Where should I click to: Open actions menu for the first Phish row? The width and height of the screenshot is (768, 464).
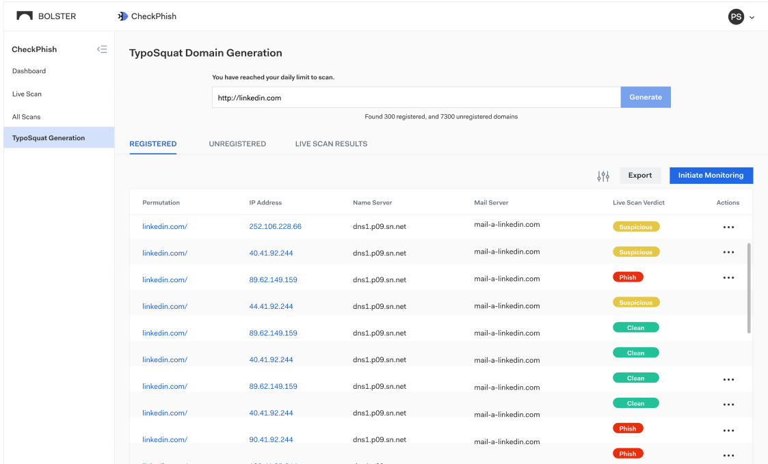point(728,277)
